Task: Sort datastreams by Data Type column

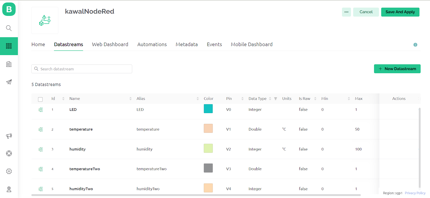Action: pyautogui.click(x=270, y=99)
